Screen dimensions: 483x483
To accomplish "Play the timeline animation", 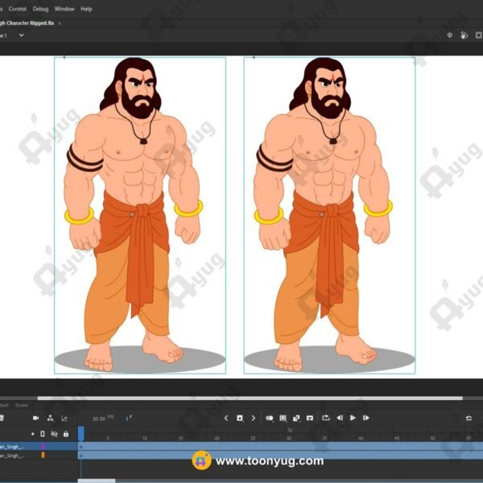I will pyautogui.click(x=353, y=418).
